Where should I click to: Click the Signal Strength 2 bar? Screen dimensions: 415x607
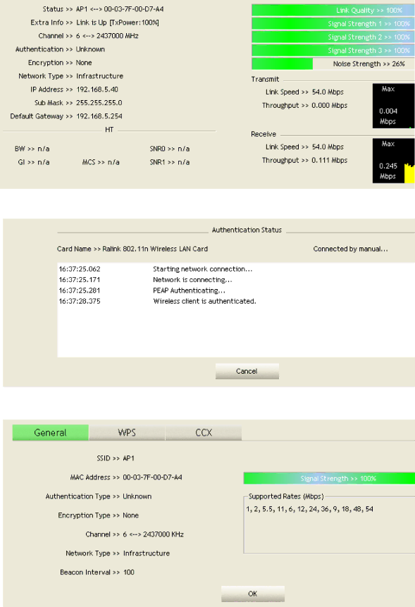333,37
